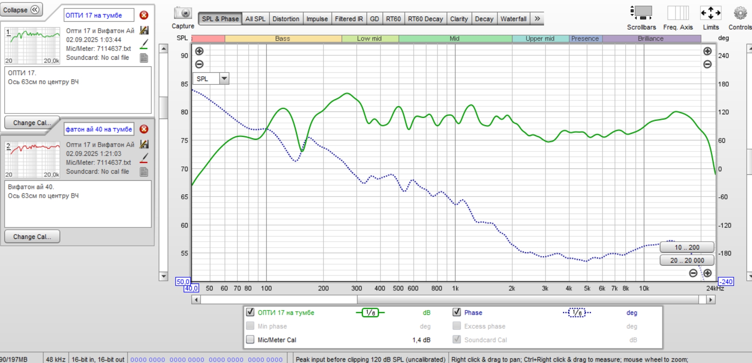Viewport: 752px width, 363px height.
Task: Open IR windows icon for ОПТИ 17 measurement
Action: click(144, 30)
